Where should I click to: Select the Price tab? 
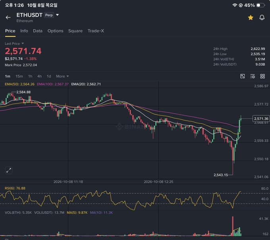tap(10, 31)
